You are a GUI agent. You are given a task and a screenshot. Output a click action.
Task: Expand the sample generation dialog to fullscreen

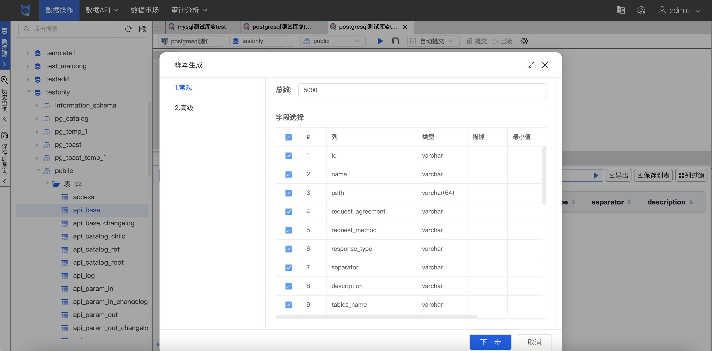[531, 65]
